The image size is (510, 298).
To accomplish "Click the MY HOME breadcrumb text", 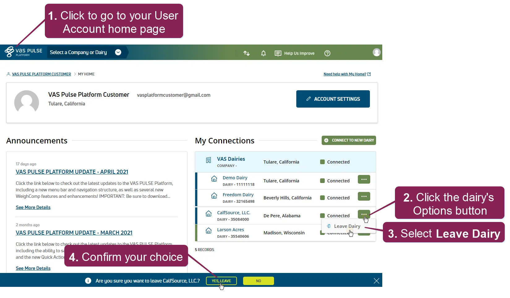I will click(86, 74).
